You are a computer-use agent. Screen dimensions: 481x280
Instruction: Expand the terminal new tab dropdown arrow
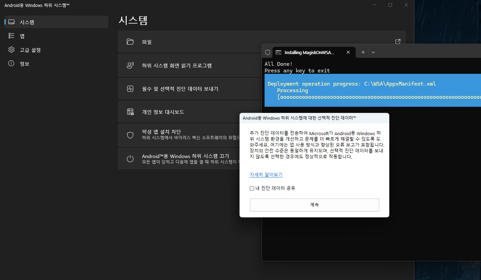pyautogui.click(x=373, y=52)
